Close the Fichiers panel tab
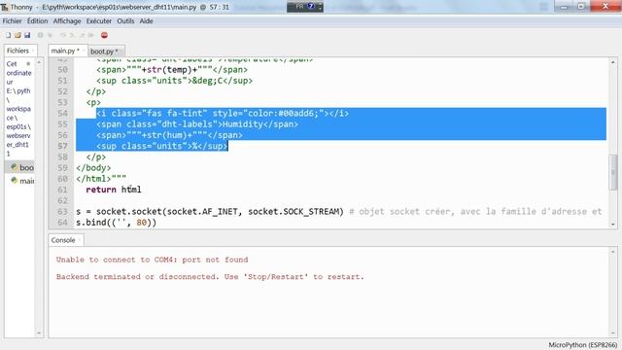Screen dimensions: 622x350 33,51
